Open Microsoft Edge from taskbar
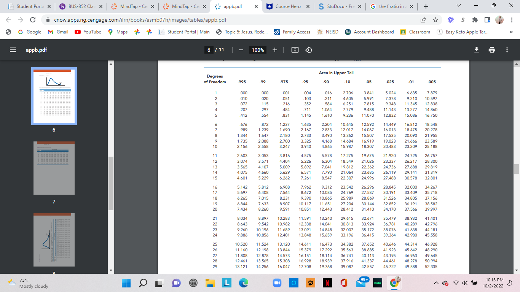Screen dimensions: 520x292 coord(243,283)
